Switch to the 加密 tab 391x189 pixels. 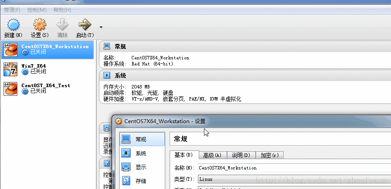(270, 156)
